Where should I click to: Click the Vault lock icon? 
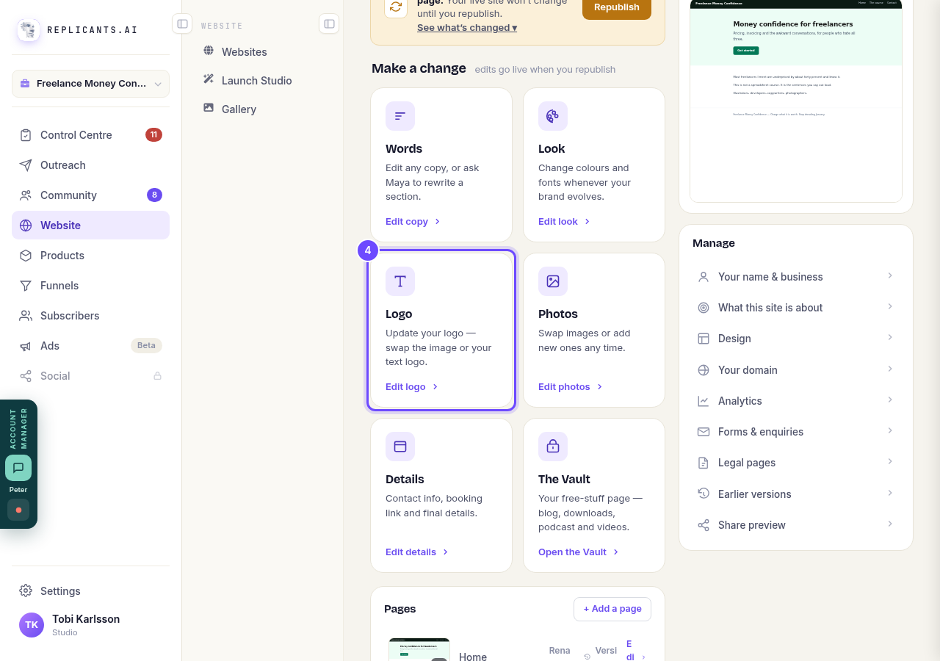point(553,447)
